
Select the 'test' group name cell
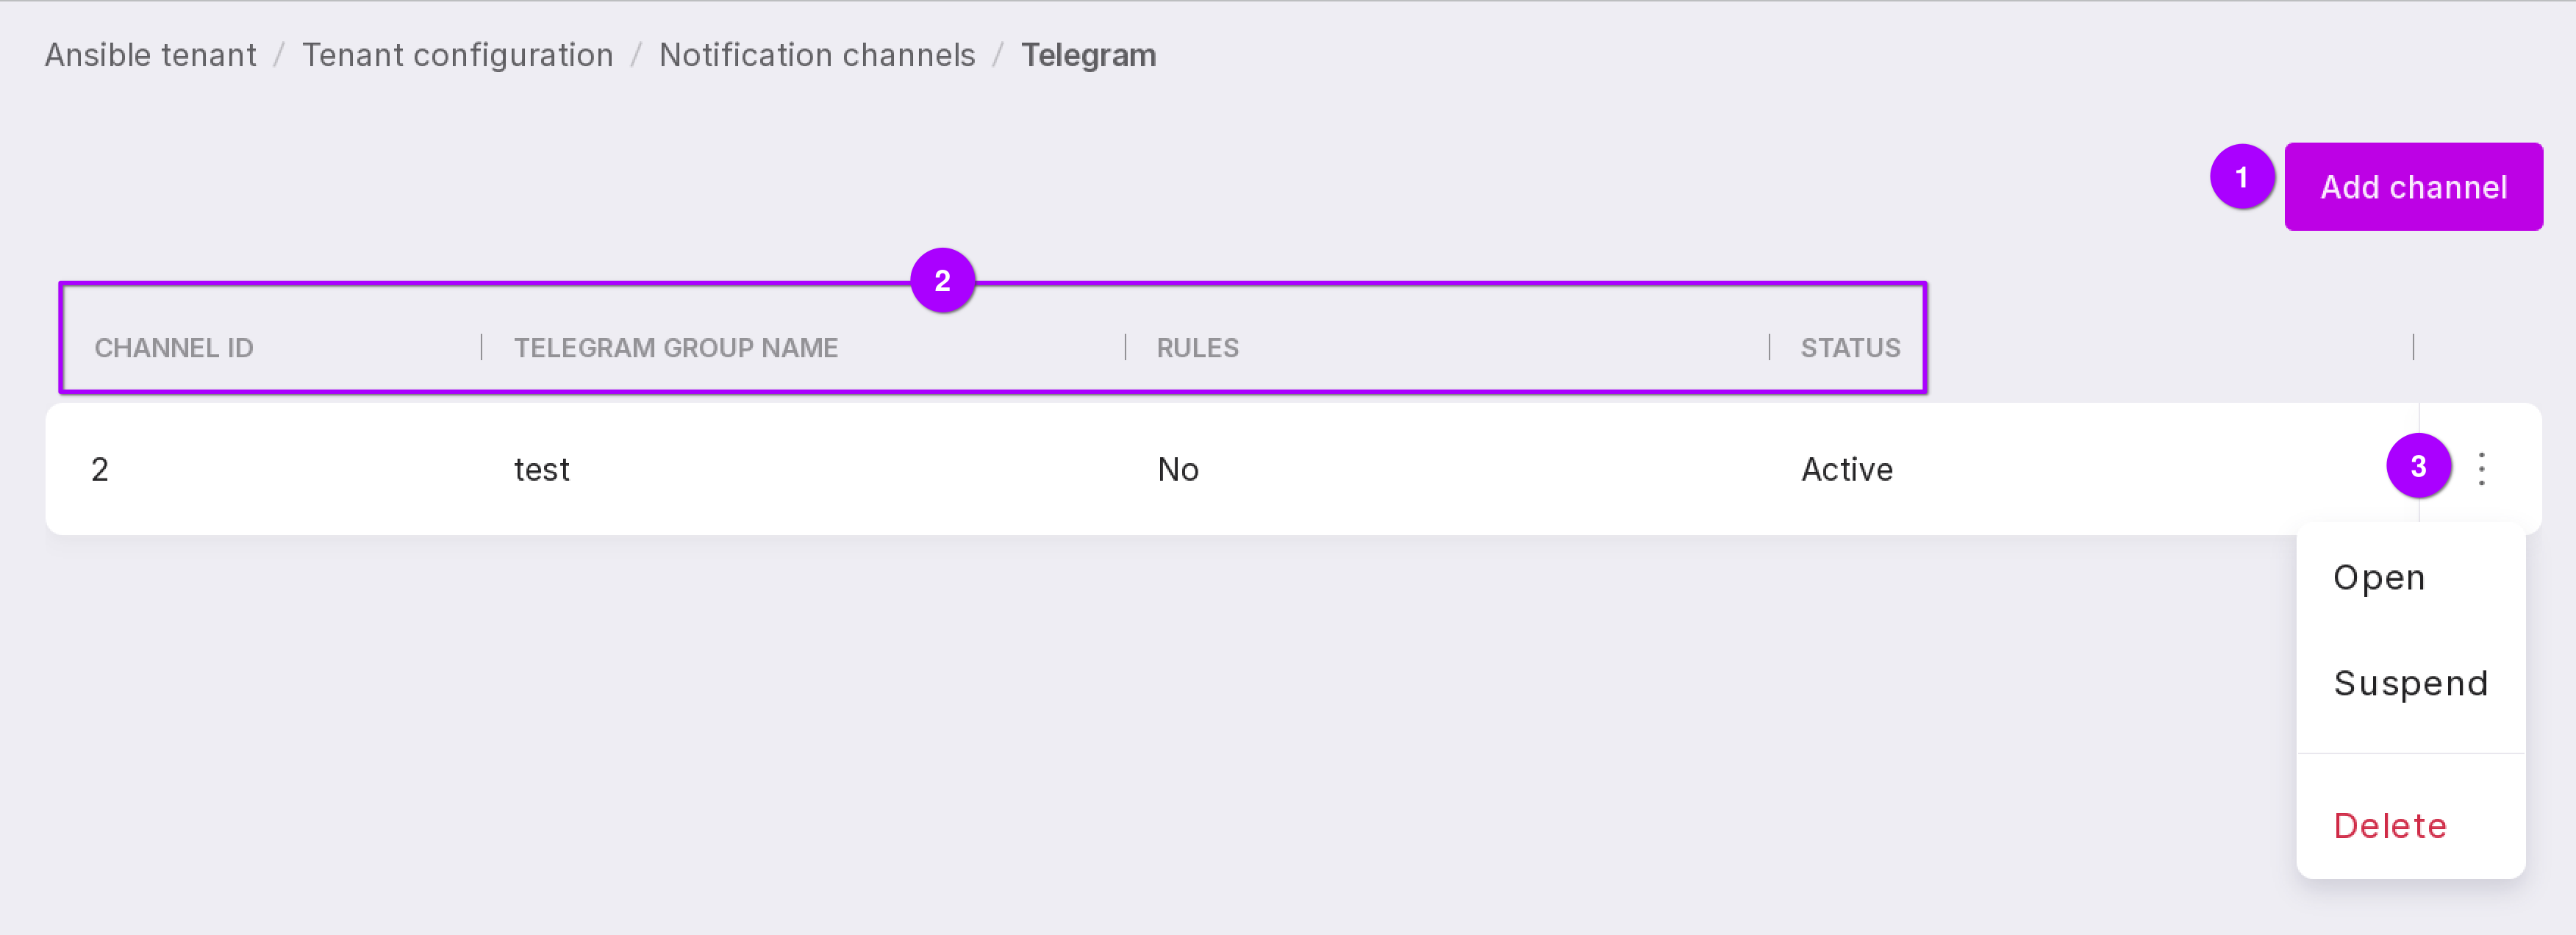point(541,469)
